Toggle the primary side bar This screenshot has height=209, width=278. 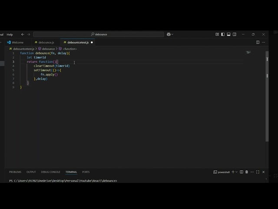pos(223,34)
